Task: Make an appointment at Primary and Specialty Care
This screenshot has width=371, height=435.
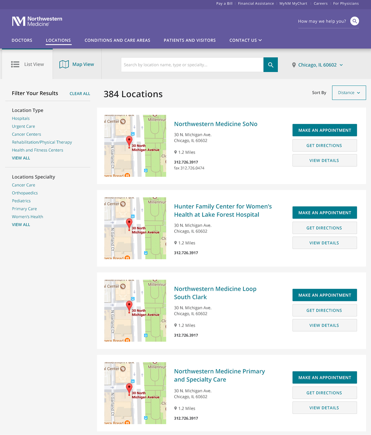Action: tap(325, 377)
